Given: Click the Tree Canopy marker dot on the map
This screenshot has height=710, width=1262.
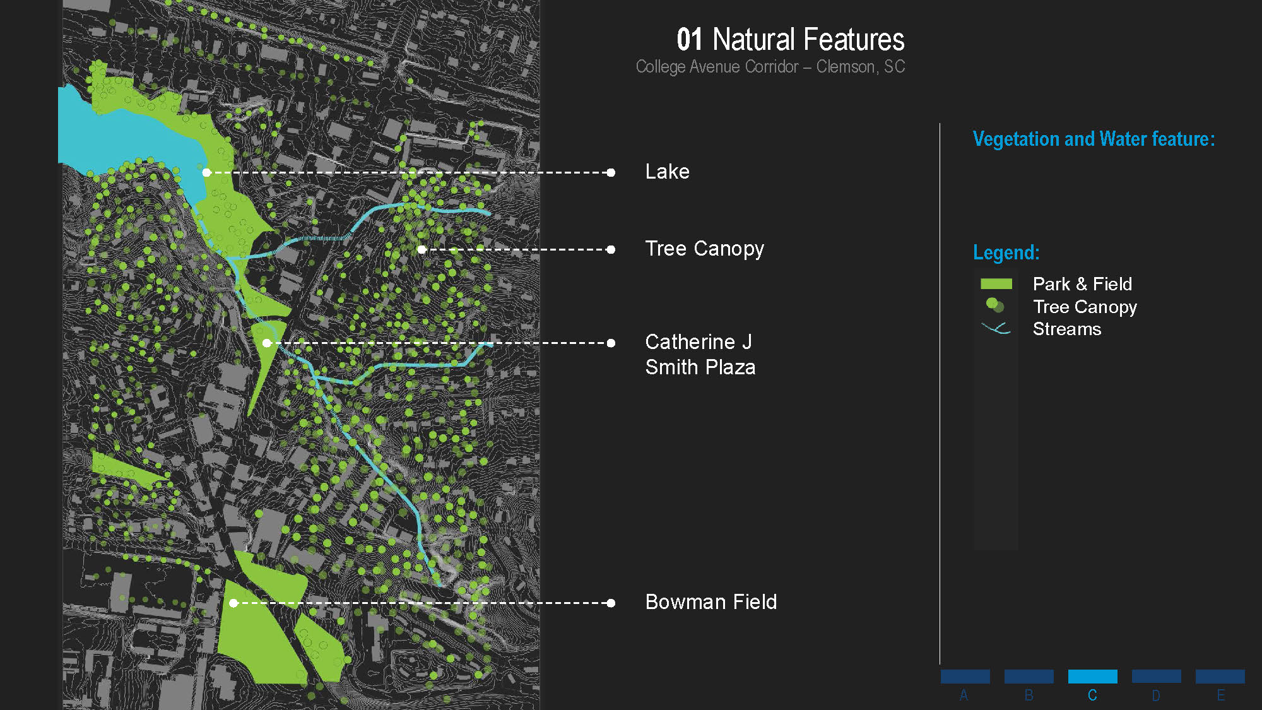Looking at the screenshot, I should 422,249.
